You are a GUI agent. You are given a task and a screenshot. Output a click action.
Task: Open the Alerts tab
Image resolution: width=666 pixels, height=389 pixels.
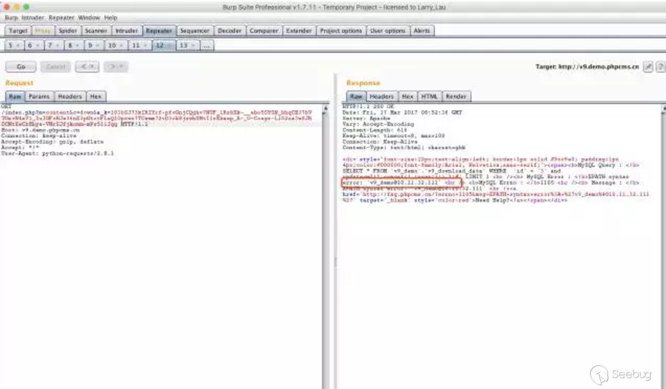coord(422,31)
